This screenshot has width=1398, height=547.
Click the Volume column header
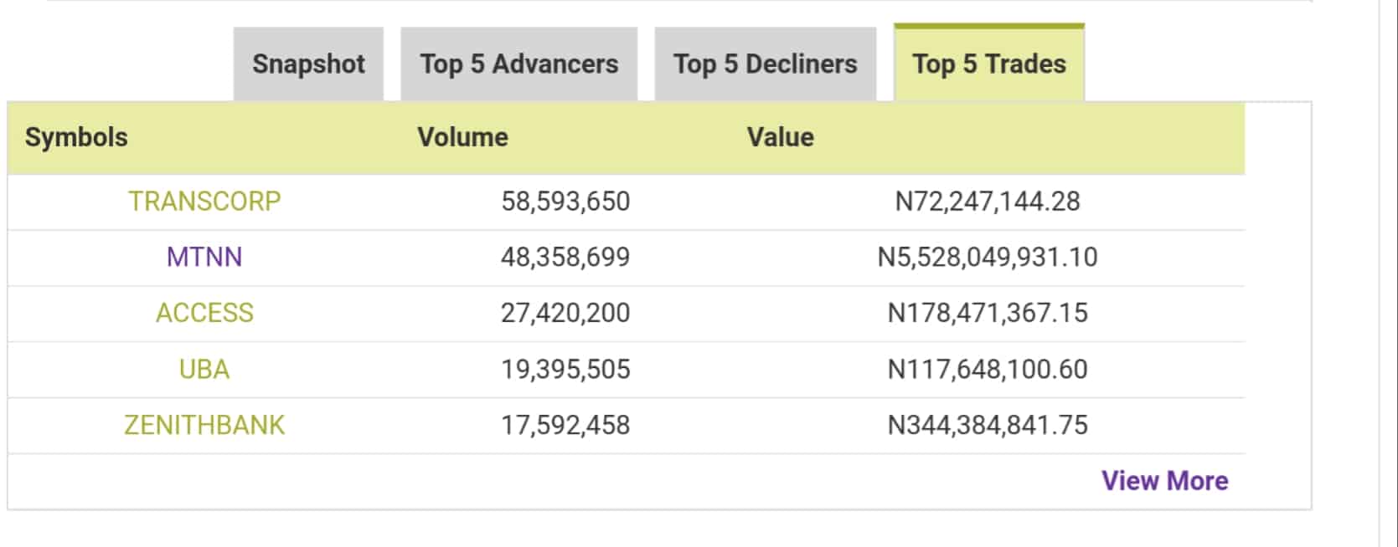pyautogui.click(x=463, y=137)
